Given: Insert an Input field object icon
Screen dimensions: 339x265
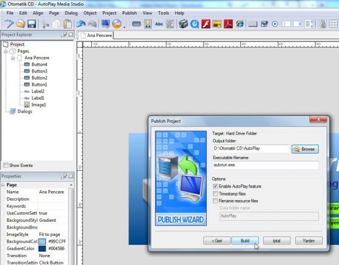Looking at the screenshot, I should (286, 24).
